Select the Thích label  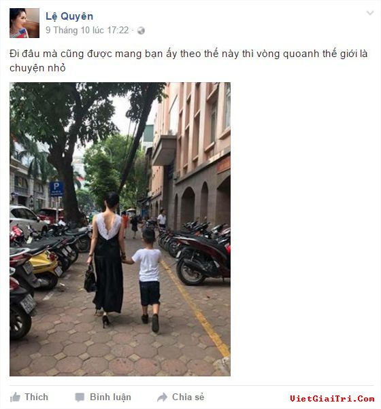tap(36, 397)
